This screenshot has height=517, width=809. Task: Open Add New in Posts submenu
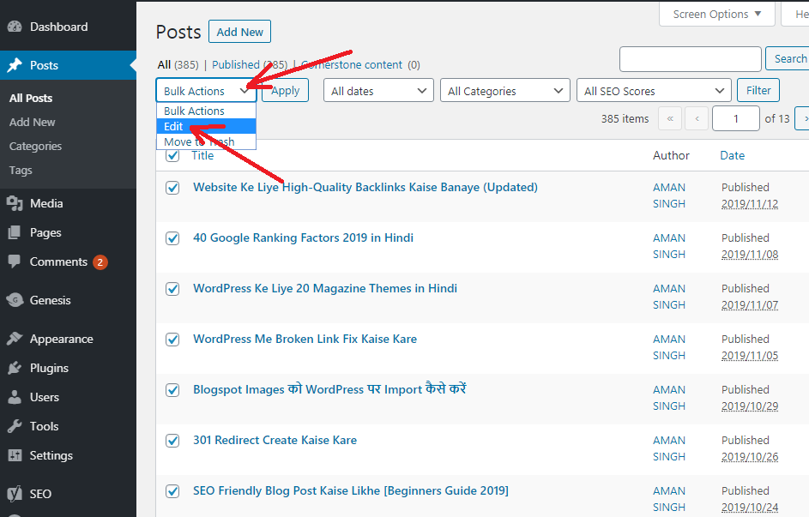point(32,122)
